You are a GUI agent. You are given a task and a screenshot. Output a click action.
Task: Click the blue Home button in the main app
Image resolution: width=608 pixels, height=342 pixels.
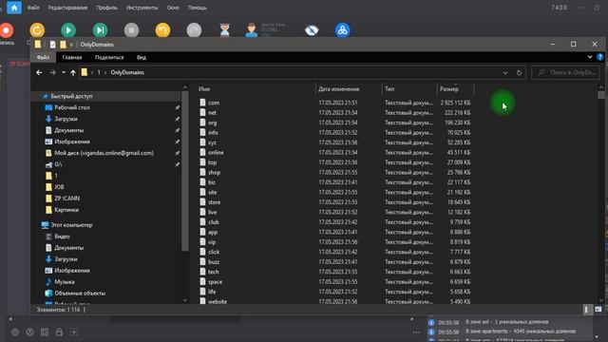[x=14, y=8]
